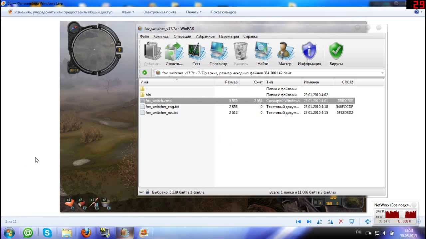
Task: Select the parent folder '..' row
Action: click(x=247, y=89)
